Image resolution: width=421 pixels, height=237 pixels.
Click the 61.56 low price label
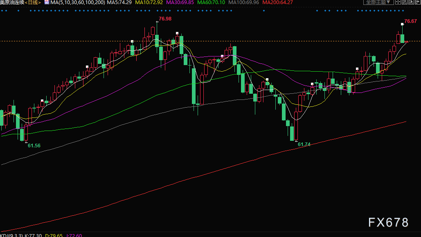34,146
